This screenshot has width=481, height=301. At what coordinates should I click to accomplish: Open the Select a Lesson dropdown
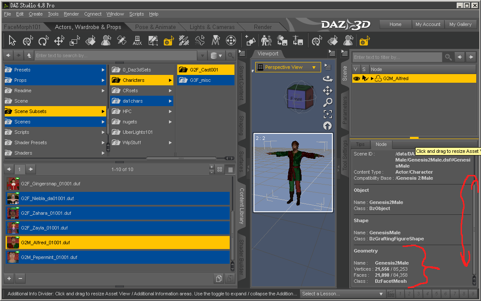pos(343,294)
